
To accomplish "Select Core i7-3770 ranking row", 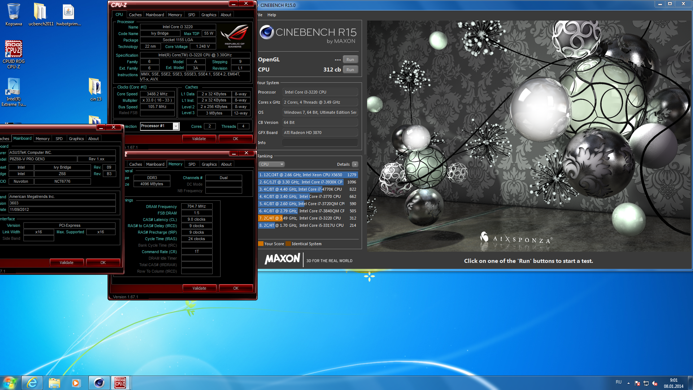I will click(308, 196).
